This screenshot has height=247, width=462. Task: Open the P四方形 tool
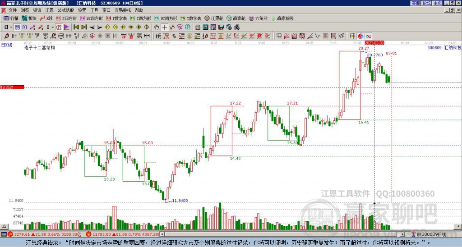[x=67, y=18]
